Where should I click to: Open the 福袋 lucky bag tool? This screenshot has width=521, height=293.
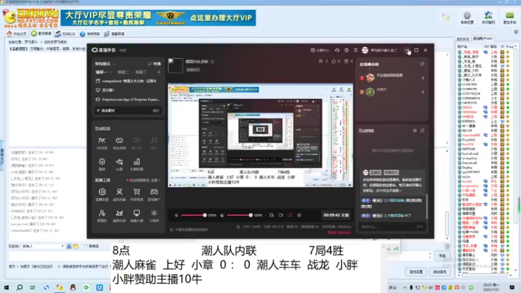pos(102,164)
